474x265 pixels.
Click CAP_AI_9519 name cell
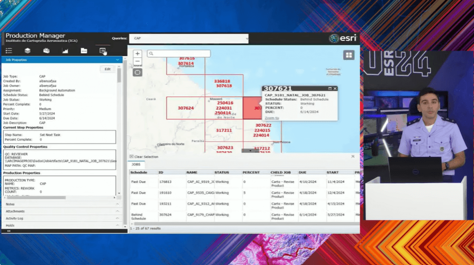(x=201, y=182)
